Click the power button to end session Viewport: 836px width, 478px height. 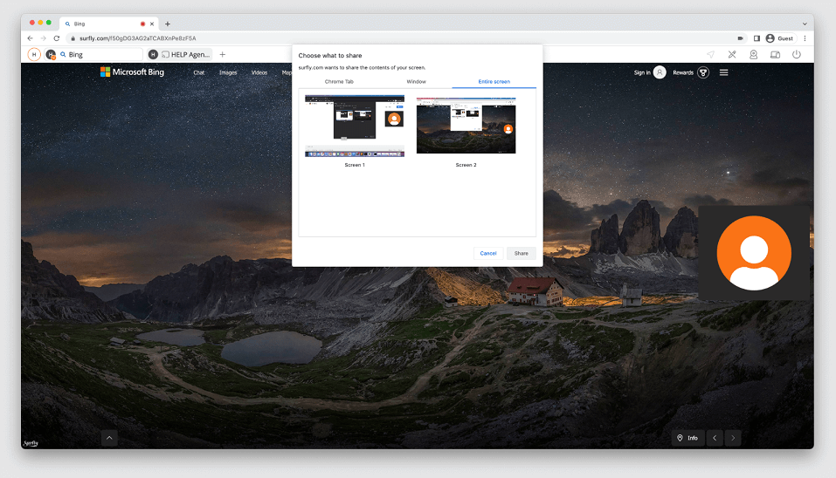tap(797, 54)
